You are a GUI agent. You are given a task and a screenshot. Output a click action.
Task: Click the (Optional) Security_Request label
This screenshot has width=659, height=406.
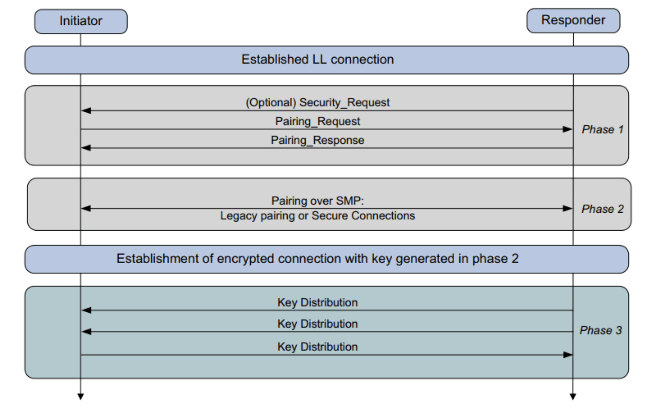click(x=318, y=102)
